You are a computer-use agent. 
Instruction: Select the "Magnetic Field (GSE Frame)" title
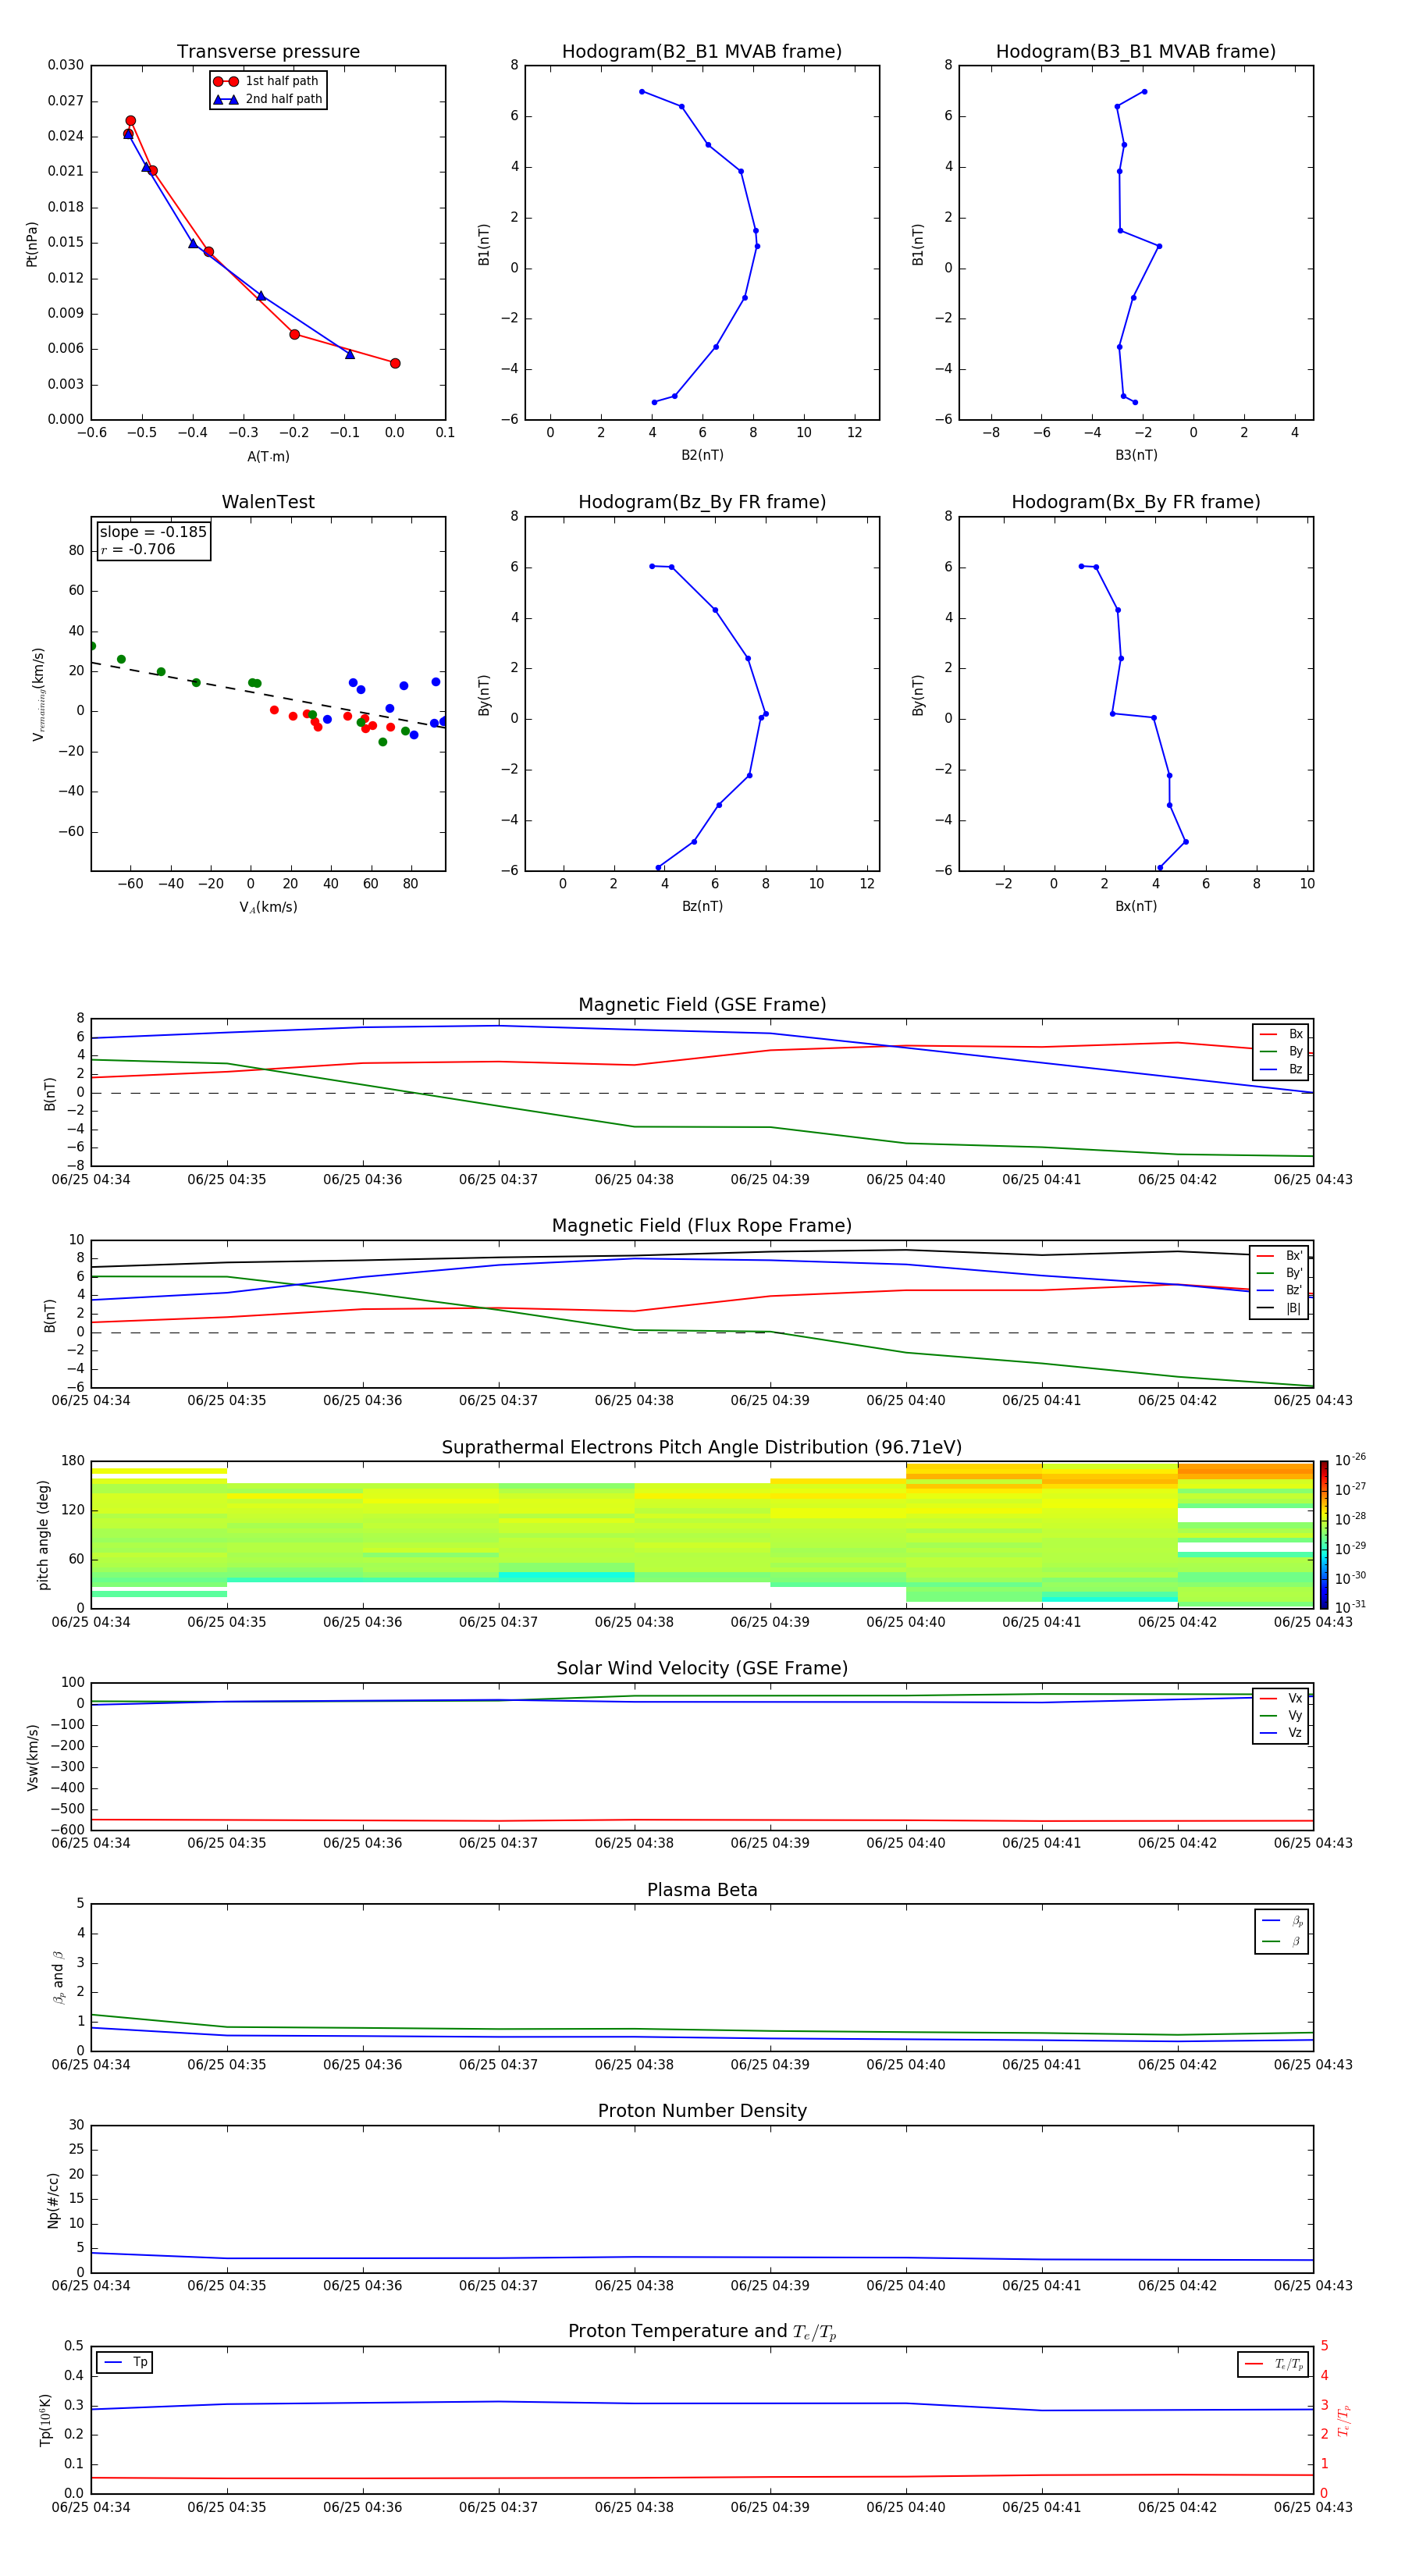pos(702,1005)
